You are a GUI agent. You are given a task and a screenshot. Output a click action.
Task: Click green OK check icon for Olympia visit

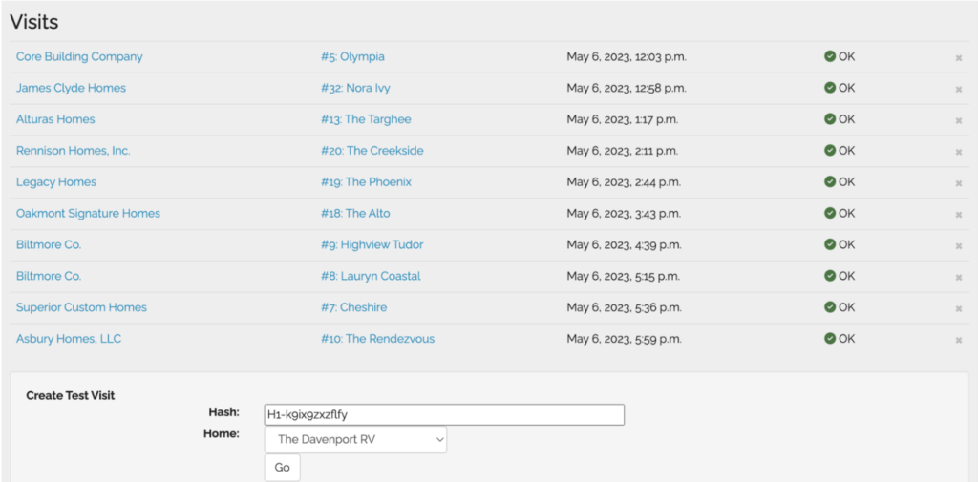[830, 56]
